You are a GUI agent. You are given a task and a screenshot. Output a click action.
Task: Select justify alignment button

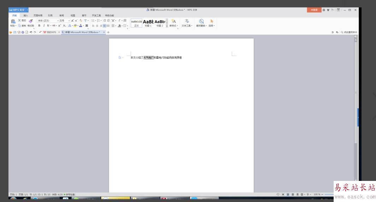105,26
